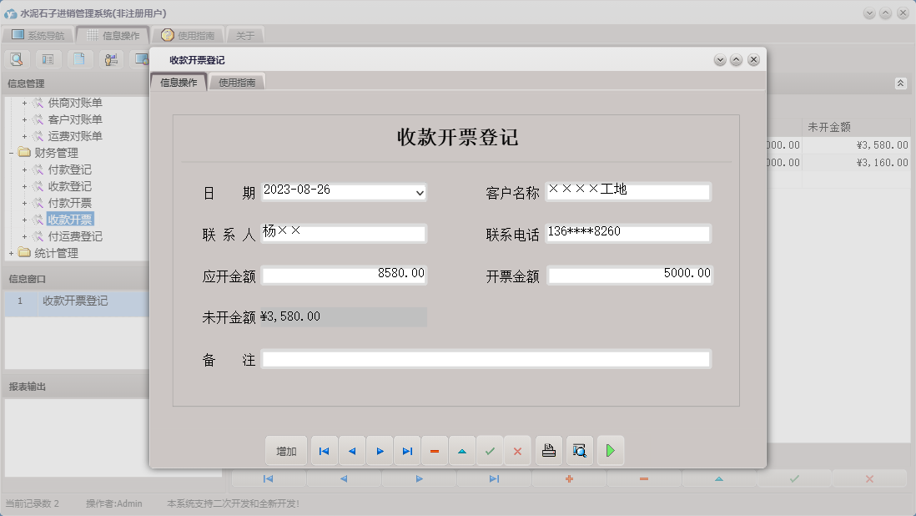
Task: Expand the 统计管理 tree node
Action: pos(10,252)
